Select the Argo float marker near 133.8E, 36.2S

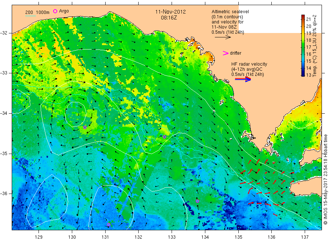(197, 201)
